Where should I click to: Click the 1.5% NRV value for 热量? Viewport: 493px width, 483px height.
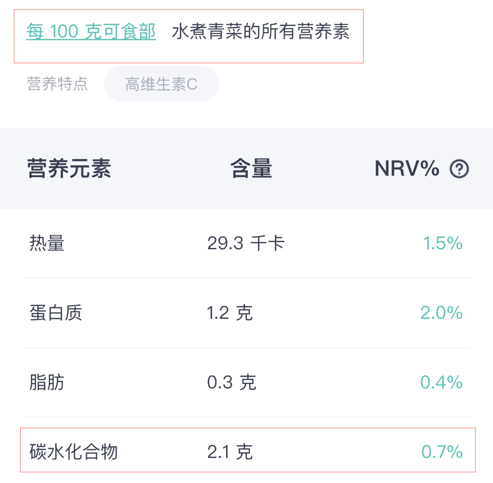click(x=443, y=243)
